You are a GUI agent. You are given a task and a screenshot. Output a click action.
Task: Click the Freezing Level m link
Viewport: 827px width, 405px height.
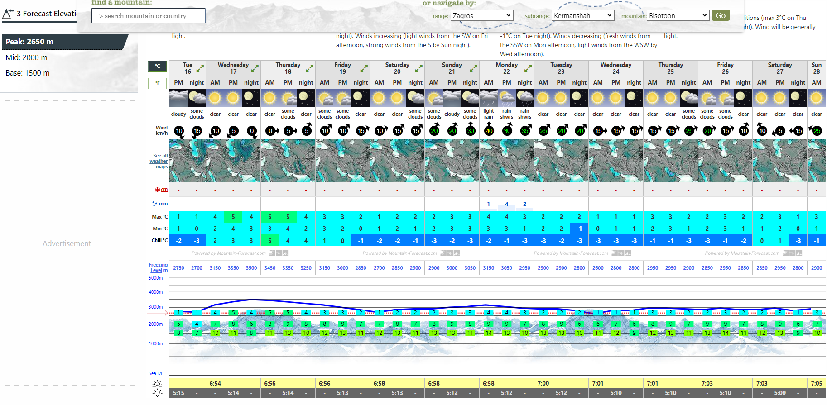(x=158, y=267)
